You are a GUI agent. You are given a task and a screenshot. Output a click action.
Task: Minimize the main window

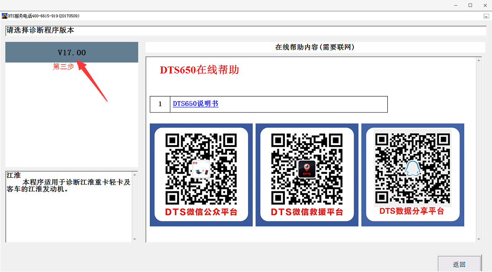456,5
